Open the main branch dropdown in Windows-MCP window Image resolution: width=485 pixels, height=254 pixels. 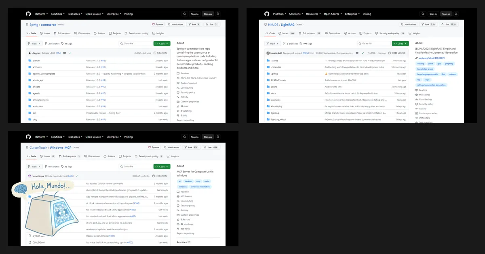click(34, 167)
